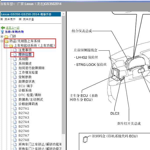The image size is (150, 150).
Task: Click the green back arrow icon
Action: (3, 28)
